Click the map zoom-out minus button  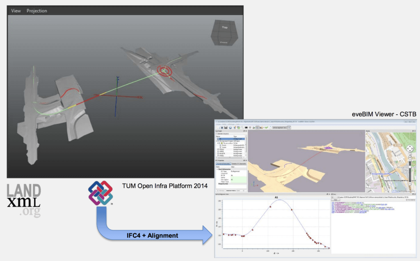tap(410, 184)
